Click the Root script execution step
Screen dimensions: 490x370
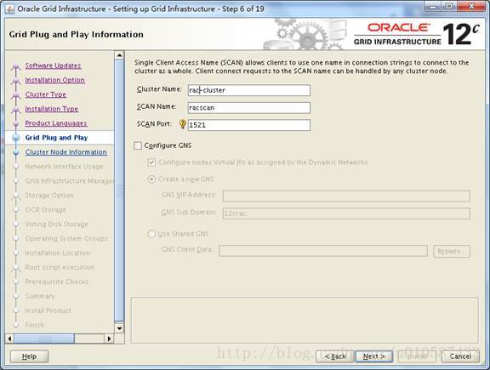60,267
